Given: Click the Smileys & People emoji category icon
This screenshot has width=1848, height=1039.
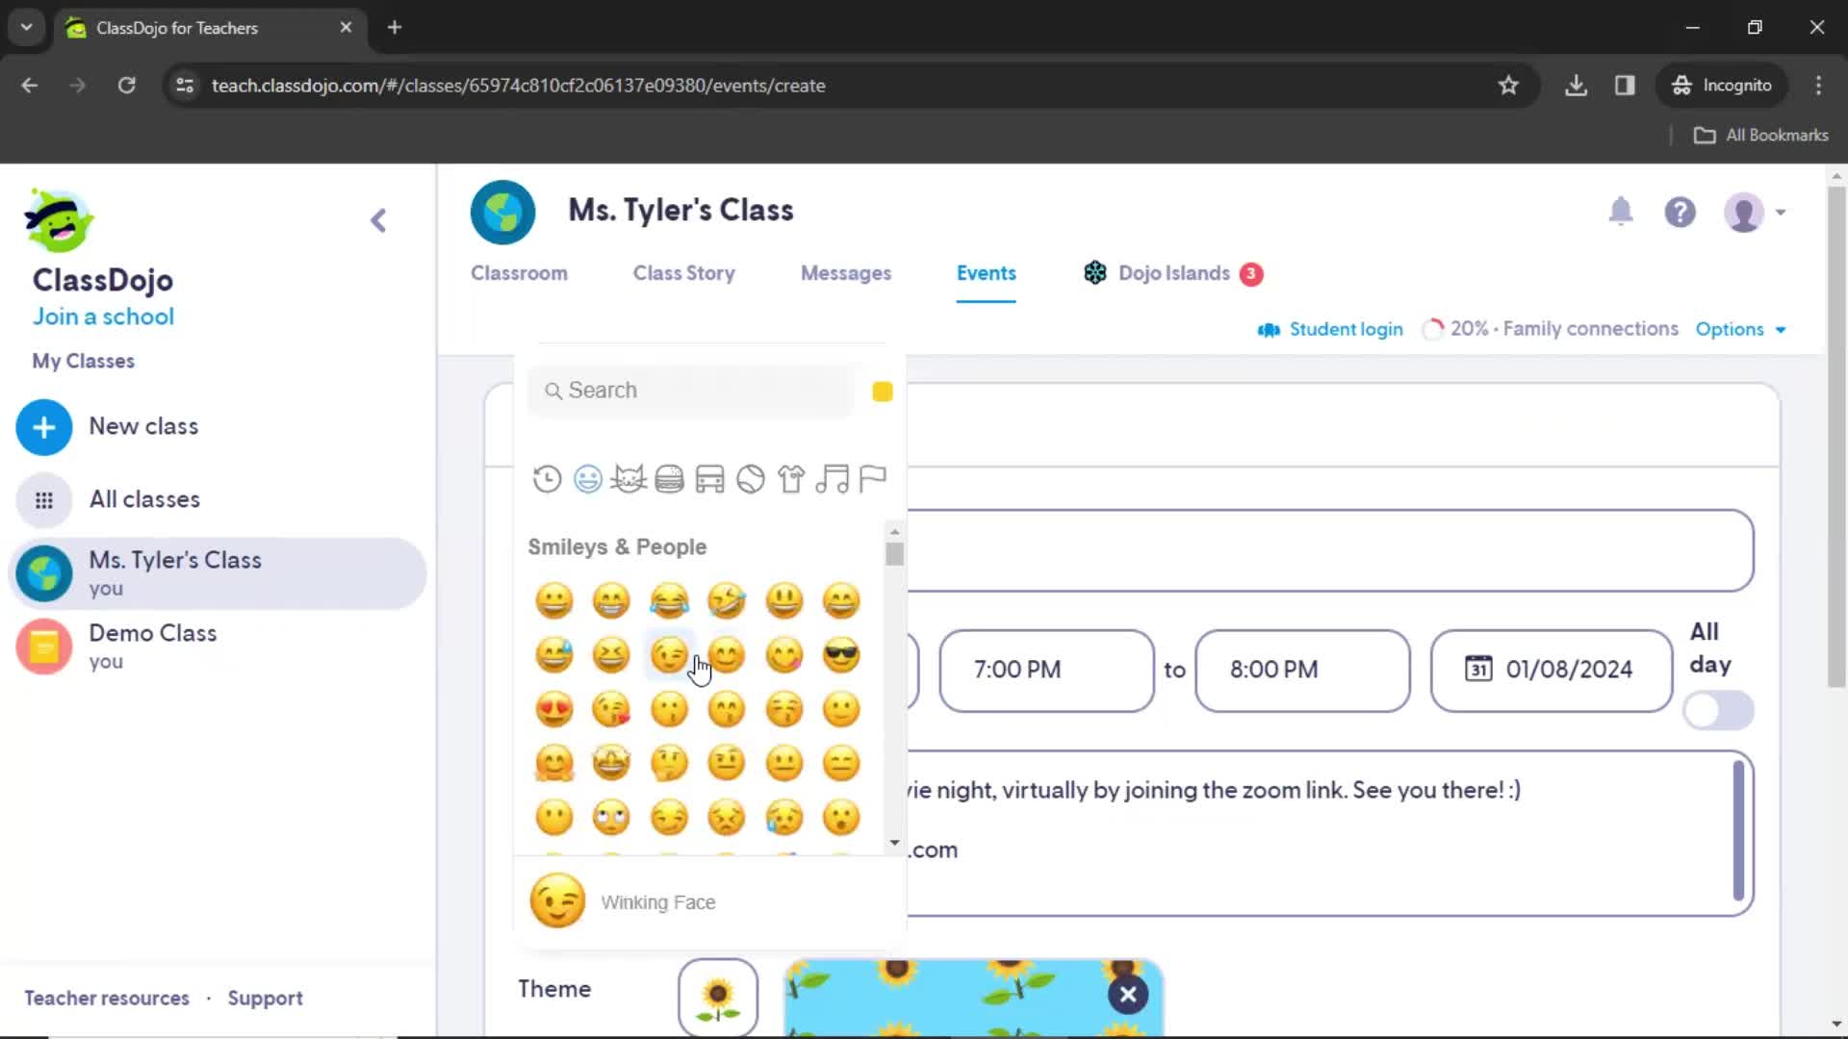Looking at the screenshot, I should 586,477.
